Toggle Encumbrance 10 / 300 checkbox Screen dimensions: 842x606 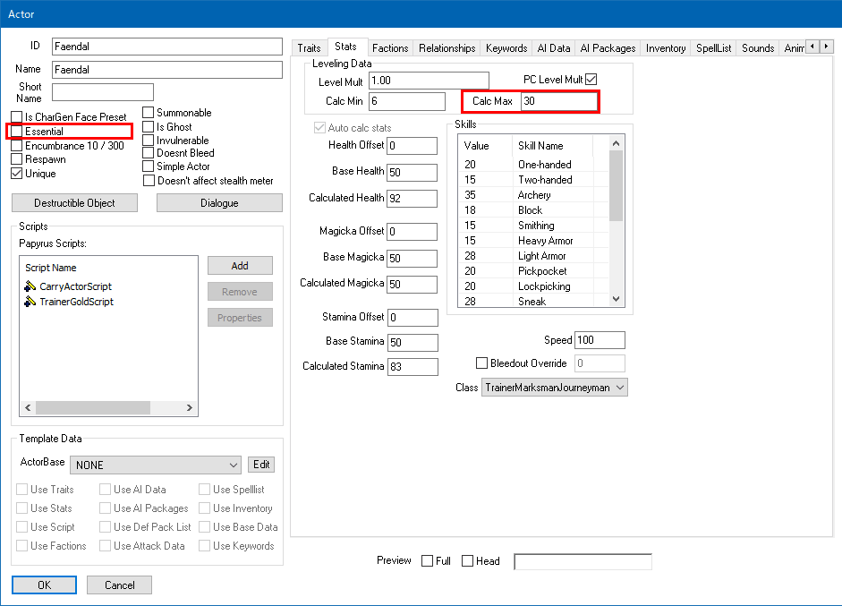point(17,146)
